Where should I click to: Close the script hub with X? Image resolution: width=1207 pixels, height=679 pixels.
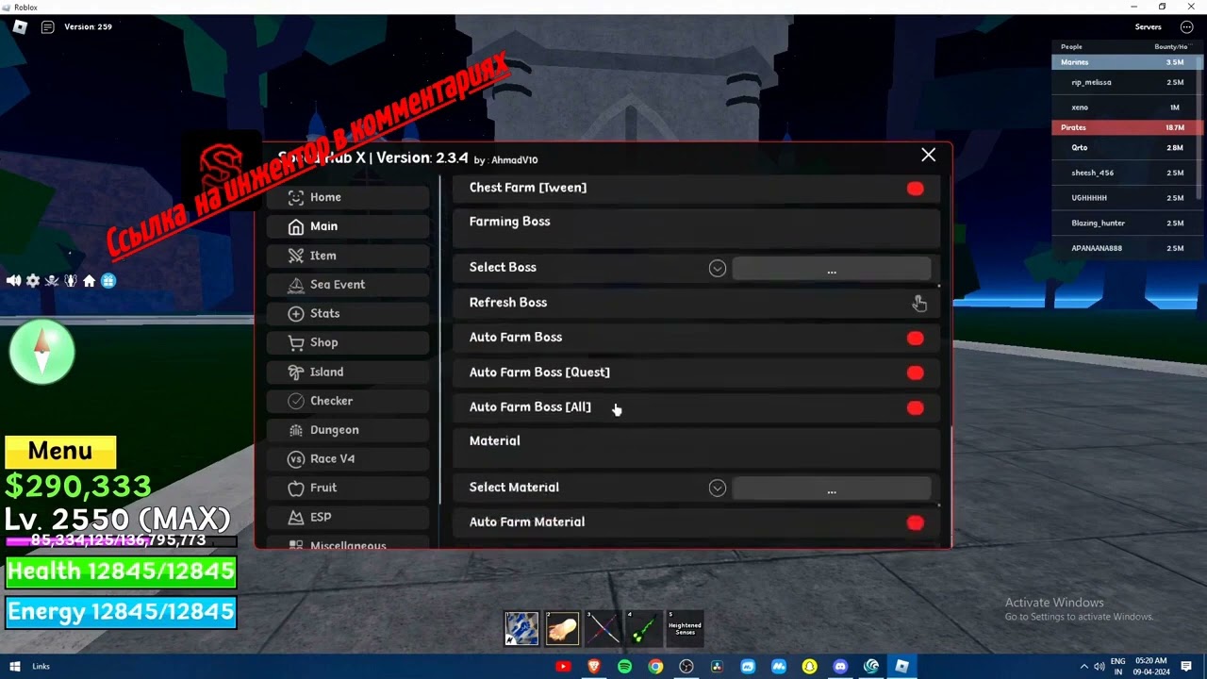click(929, 155)
